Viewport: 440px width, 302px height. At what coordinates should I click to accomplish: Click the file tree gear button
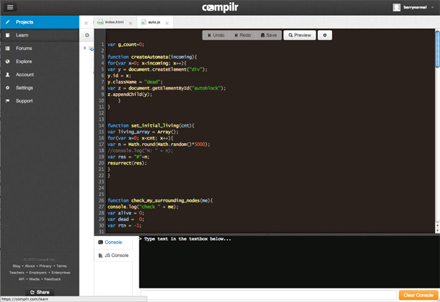87,35
